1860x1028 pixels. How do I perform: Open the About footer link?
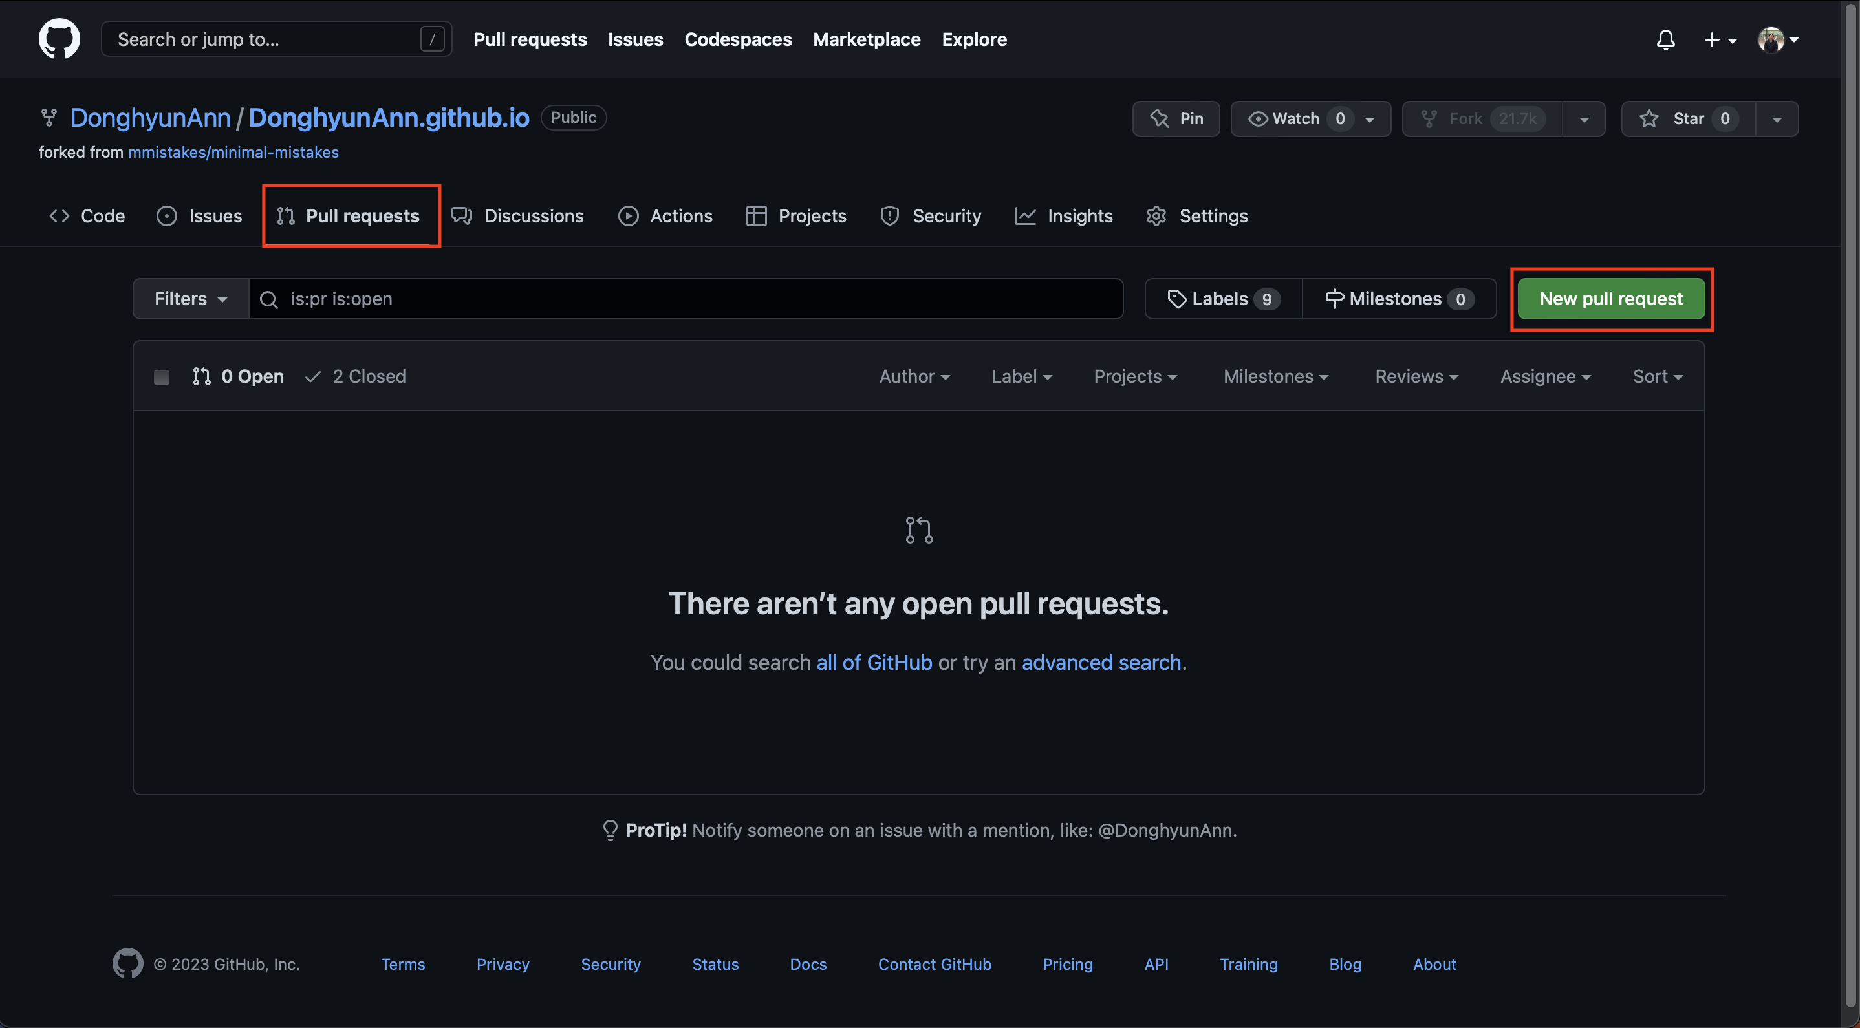(x=1434, y=965)
